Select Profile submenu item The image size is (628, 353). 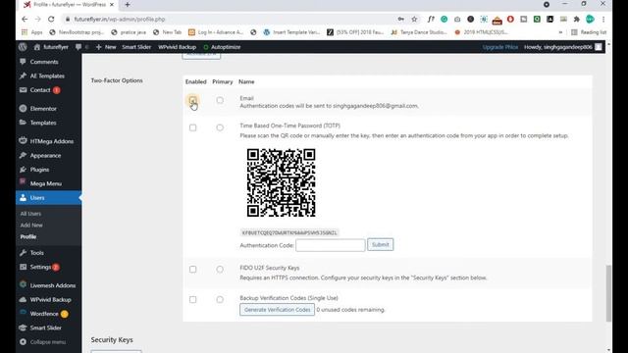point(28,236)
